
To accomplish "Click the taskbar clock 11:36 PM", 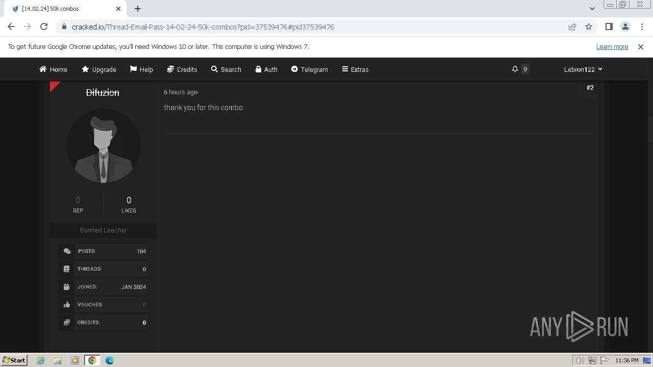I will (626, 360).
